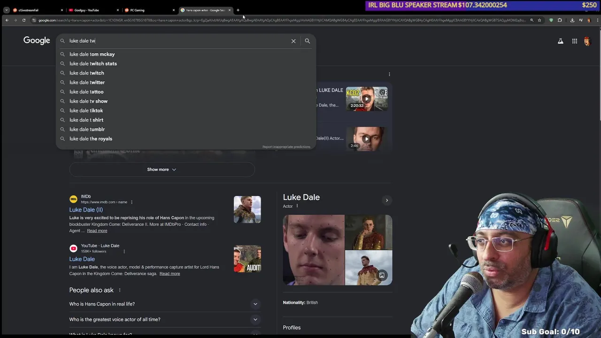The height and width of the screenshot is (338, 601).
Task: Open IMDb result three-dot options
Action: [131, 202]
